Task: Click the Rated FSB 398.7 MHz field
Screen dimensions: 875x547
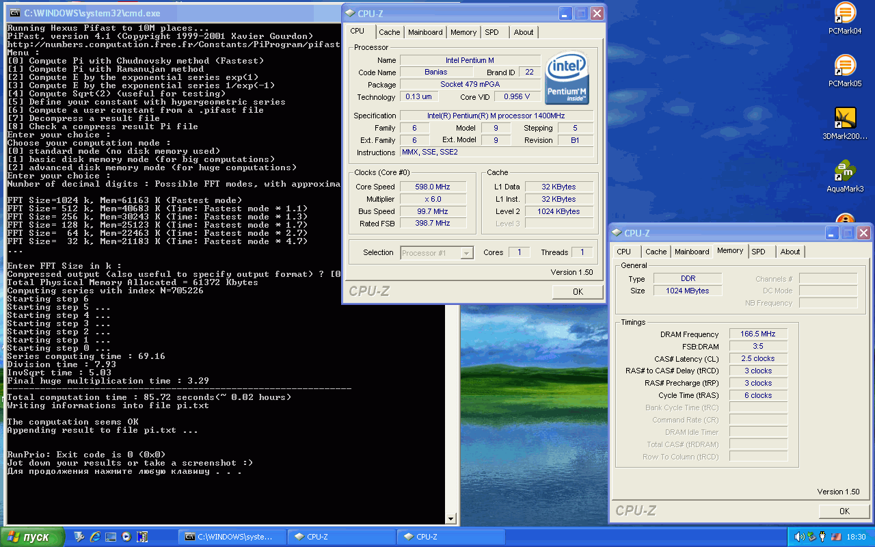Action: [x=433, y=223]
